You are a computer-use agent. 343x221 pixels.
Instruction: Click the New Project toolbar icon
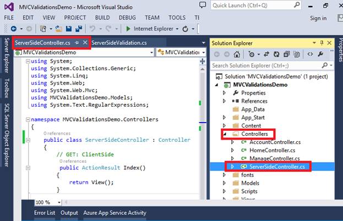click(x=43, y=29)
